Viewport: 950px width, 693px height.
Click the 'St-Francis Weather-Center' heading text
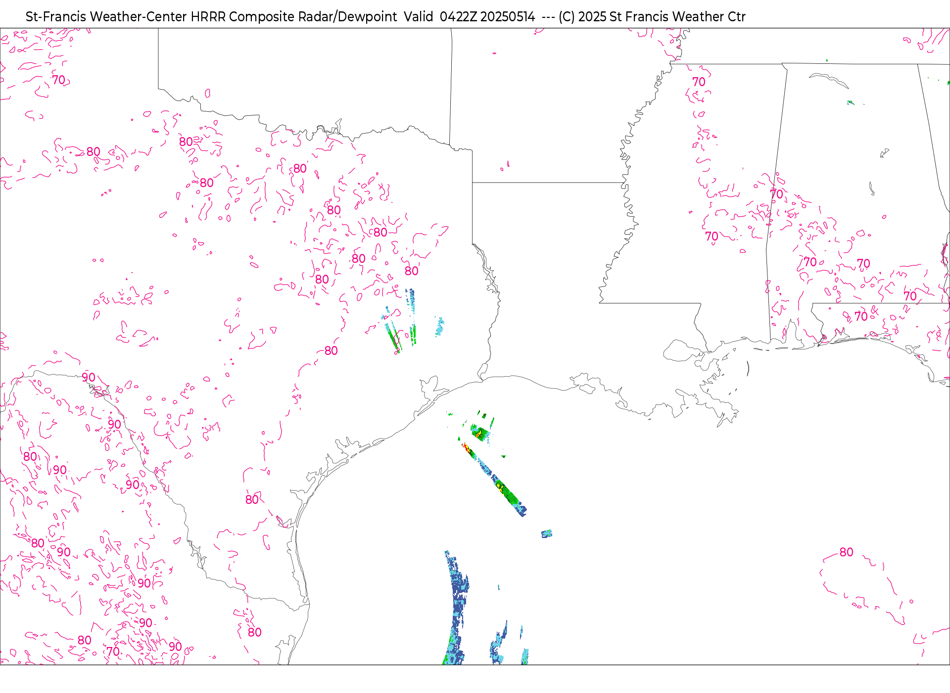(106, 17)
